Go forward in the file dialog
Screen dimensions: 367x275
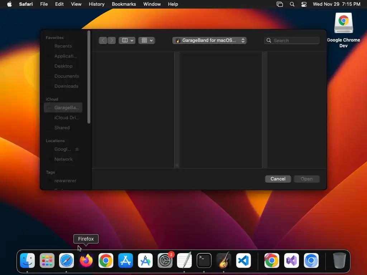pyautogui.click(x=112, y=40)
